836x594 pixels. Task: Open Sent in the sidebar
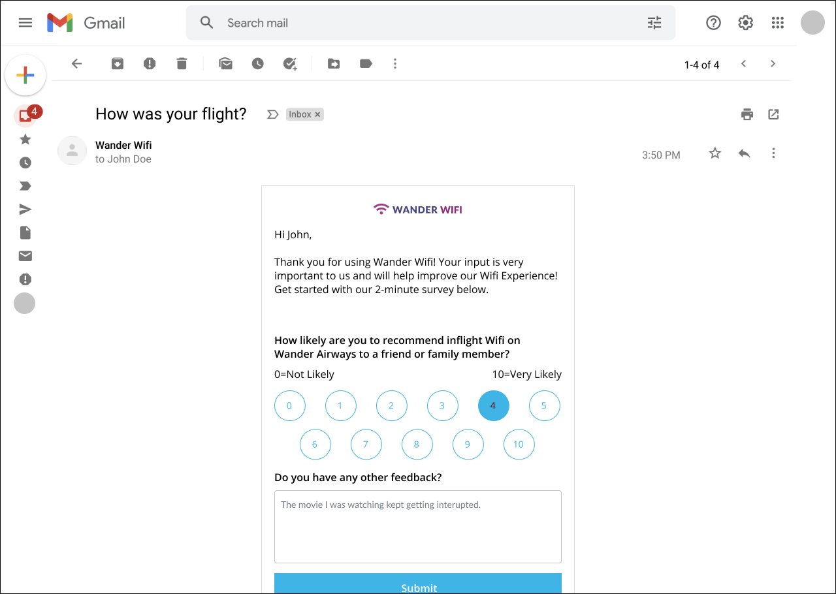click(25, 210)
